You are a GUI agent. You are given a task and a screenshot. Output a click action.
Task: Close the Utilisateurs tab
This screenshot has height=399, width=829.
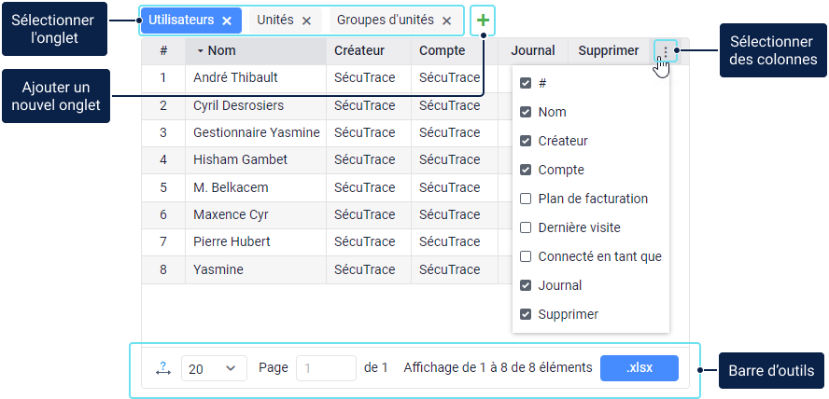point(227,21)
